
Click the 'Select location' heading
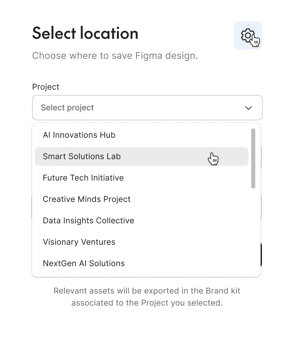tap(85, 33)
